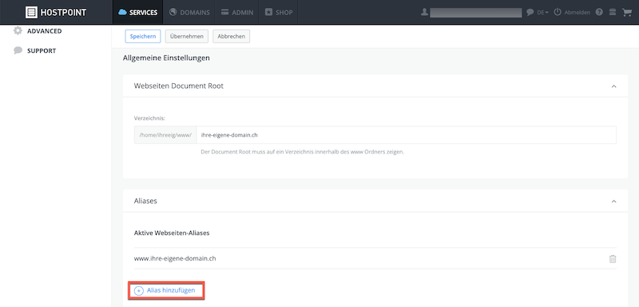Click the www.ihre-eigene-domain.ch alias text
639x307 pixels.
click(175, 258)
